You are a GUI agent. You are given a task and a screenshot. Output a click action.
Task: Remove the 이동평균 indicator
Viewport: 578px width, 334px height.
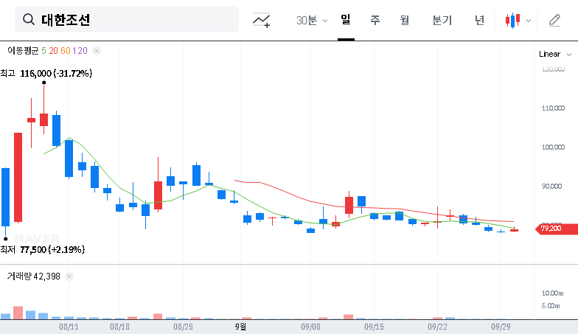[96, 51]
